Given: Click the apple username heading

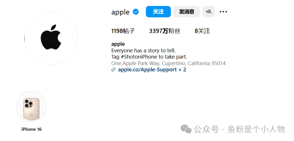Looking at the screenshot, I should (120, 12).
